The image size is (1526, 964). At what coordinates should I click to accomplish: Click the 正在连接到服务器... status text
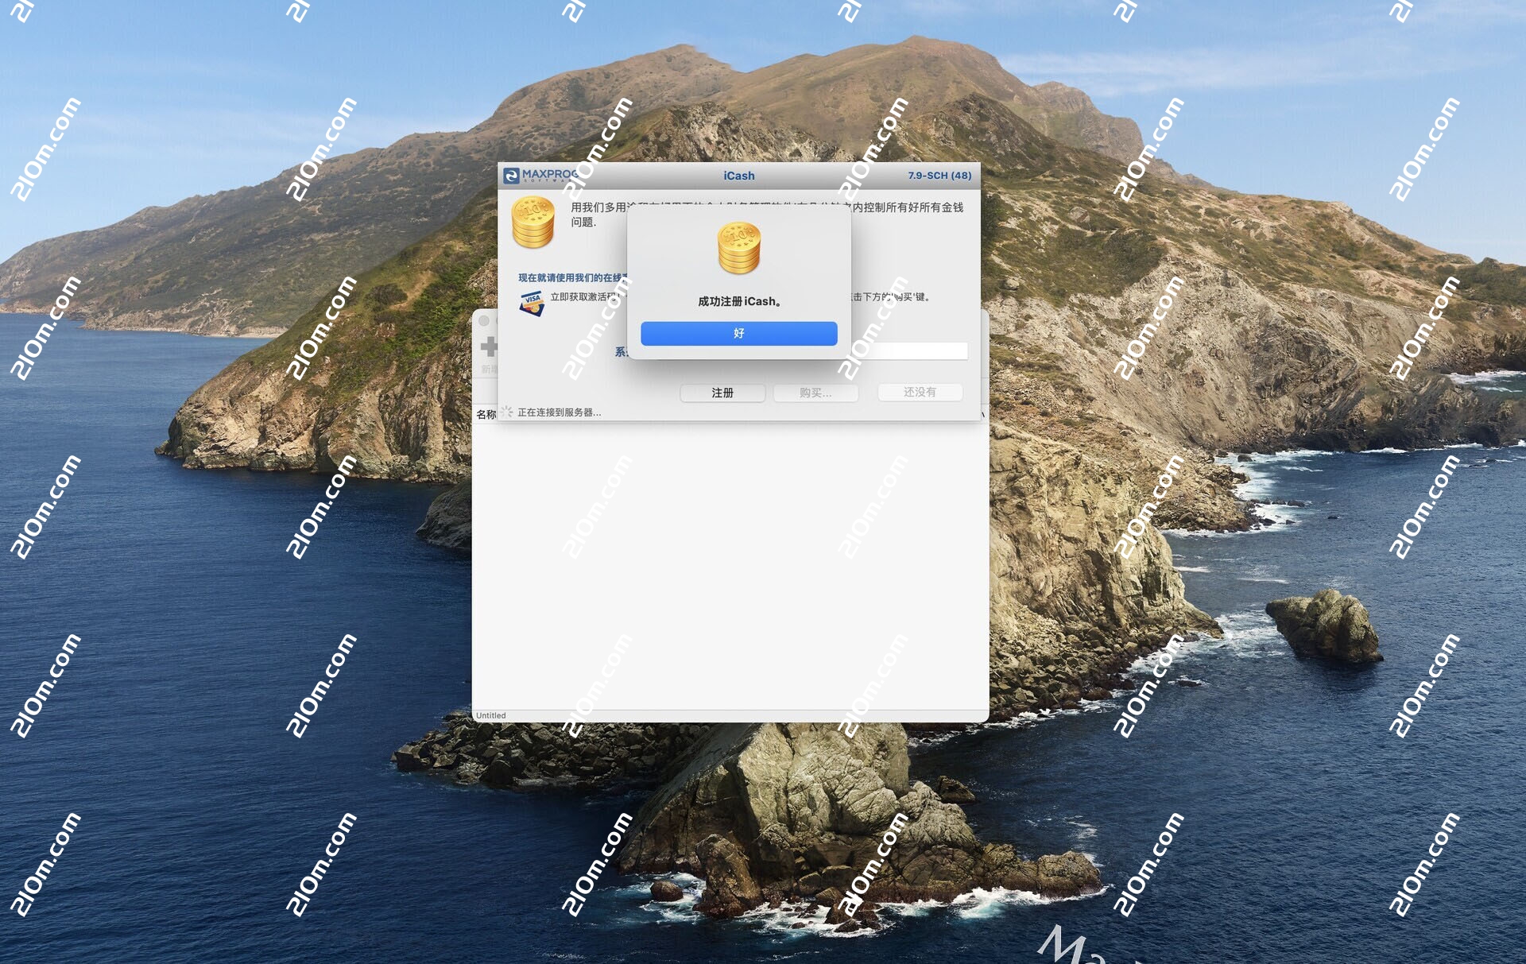point(559,412)
